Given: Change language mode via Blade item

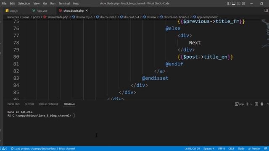Looking at the screenshot, I should click(241, 148).
